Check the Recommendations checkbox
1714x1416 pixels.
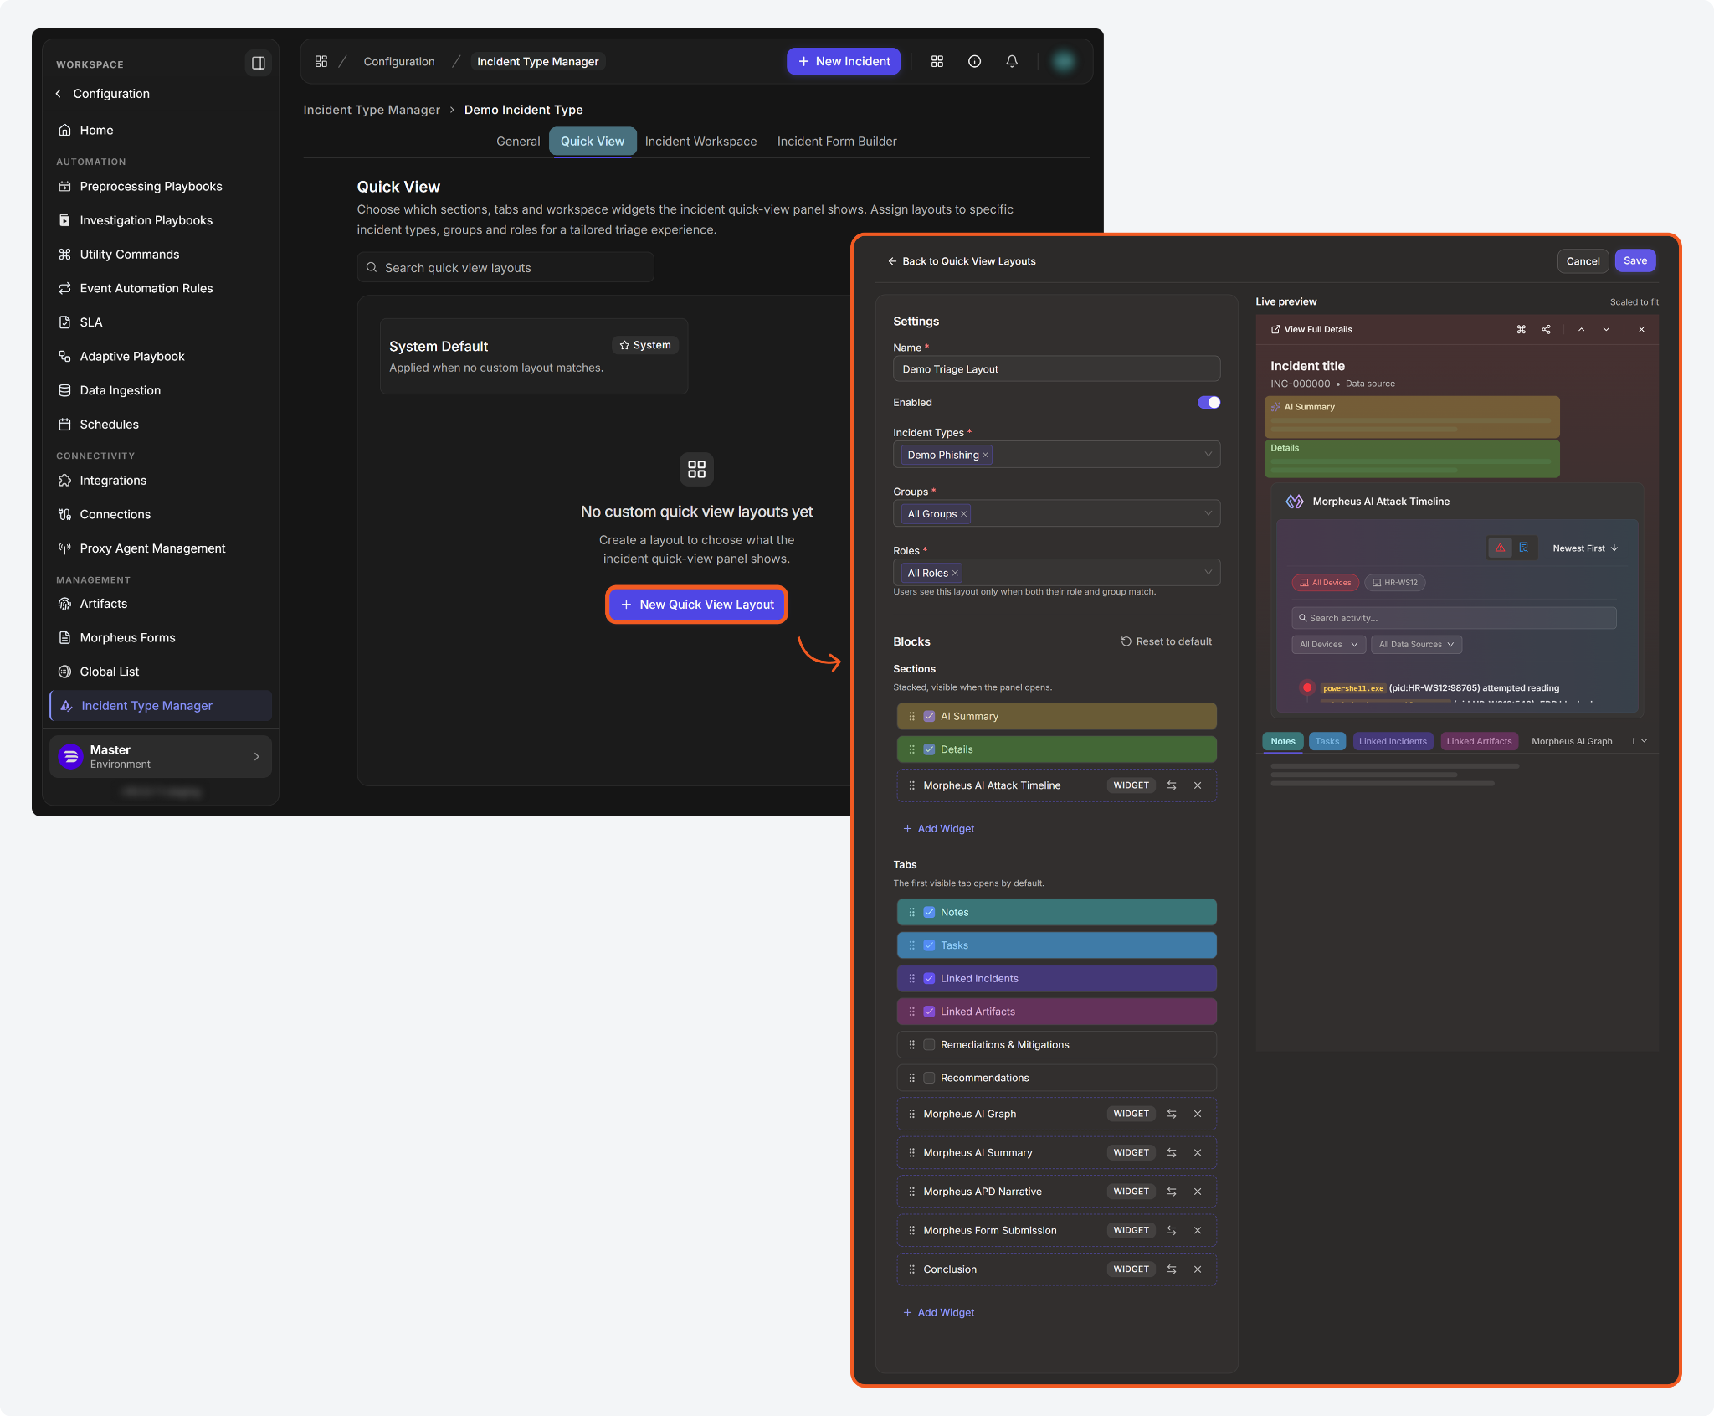click(929, 1078)
